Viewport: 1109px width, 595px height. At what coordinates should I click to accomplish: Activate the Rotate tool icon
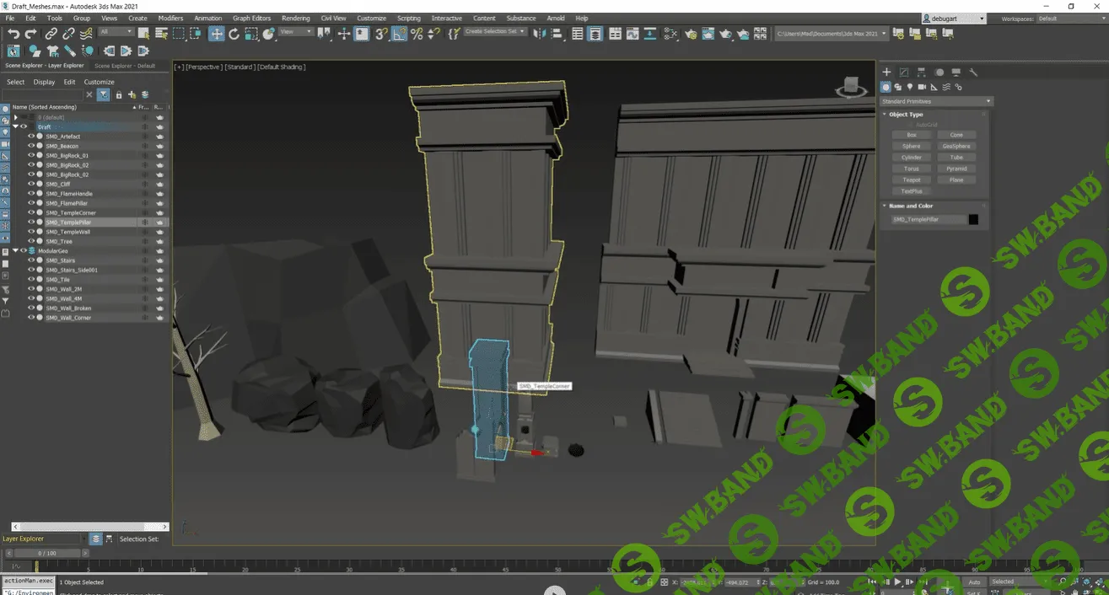(234, 34)
